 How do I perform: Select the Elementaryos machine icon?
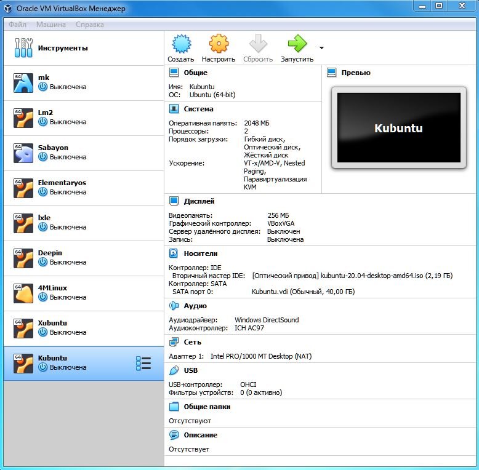pos(23,188)
